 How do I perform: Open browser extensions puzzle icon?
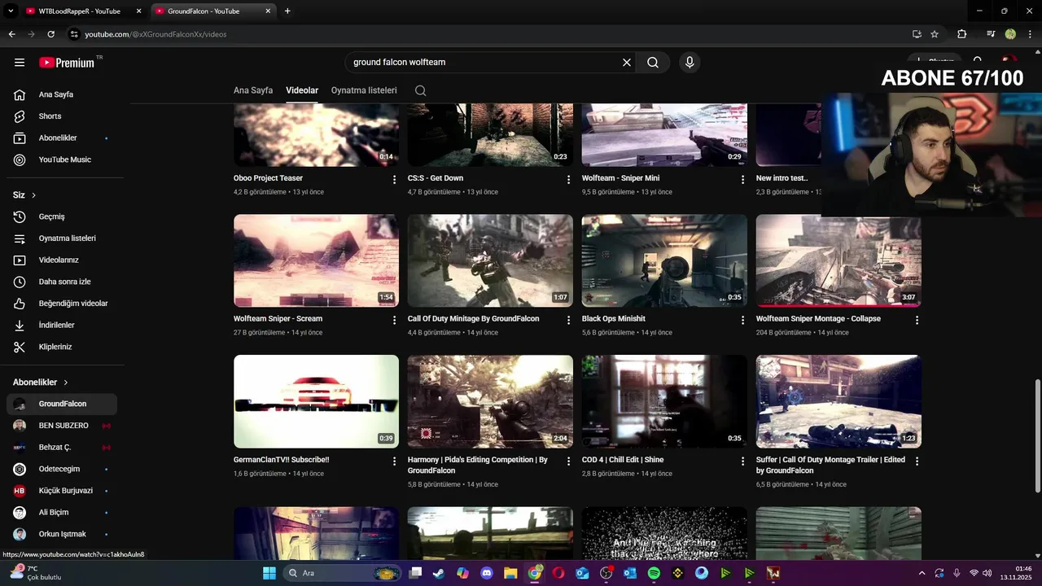click(961, 34)
